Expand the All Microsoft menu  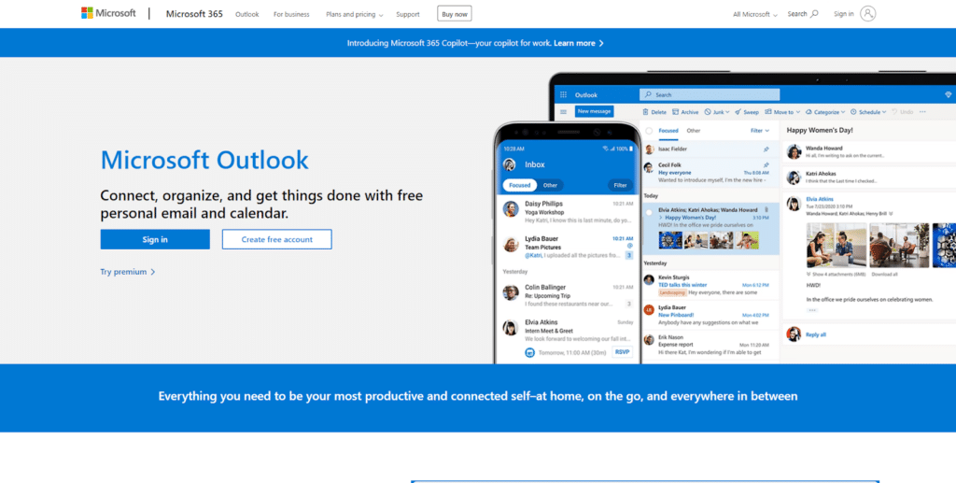click(x=754, y=15)
